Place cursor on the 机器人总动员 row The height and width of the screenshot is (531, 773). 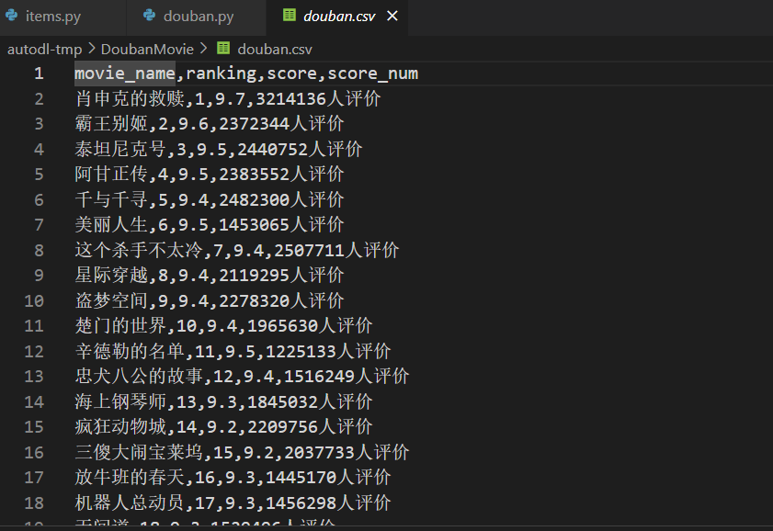[x=233, y=503]
